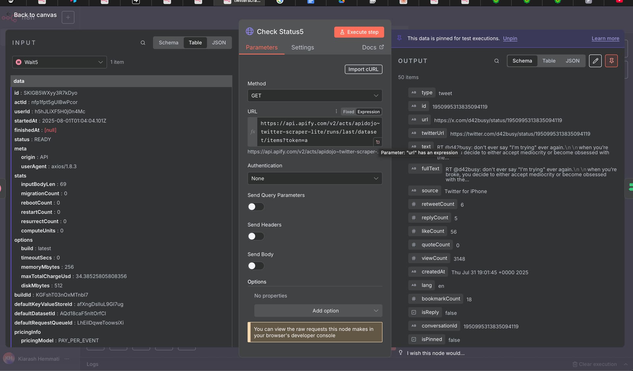This screenshot has width=633, height=371.
Task: Click the type icon beside retweetCount field
Action: point(414,204)
